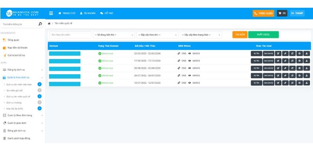The image size is (313, 145).
Task: Focus the 'Tìm theo tên miền' input field
Action: click(x=71, y=35)
